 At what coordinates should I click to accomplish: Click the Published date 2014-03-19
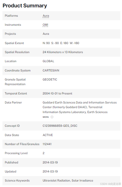(x=50, y=163)
